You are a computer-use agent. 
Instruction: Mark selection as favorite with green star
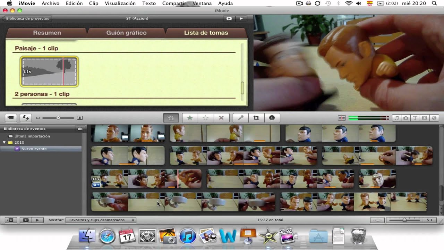(x=190, y=118)
